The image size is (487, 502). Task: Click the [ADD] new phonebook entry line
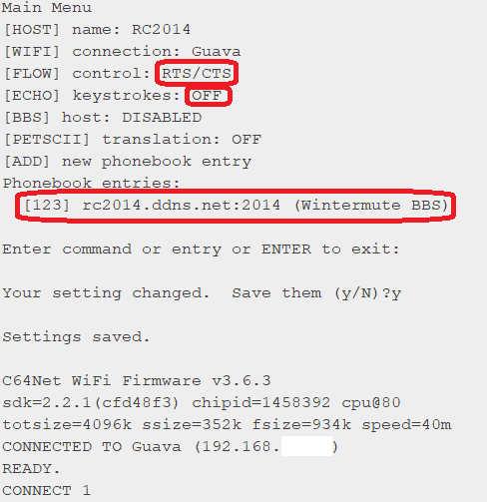click(128, 162)
